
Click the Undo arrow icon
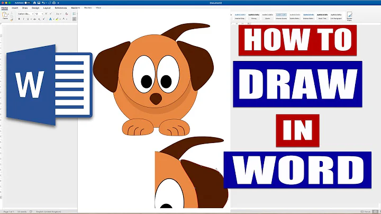pyautogui.click(x=43, y=3)
